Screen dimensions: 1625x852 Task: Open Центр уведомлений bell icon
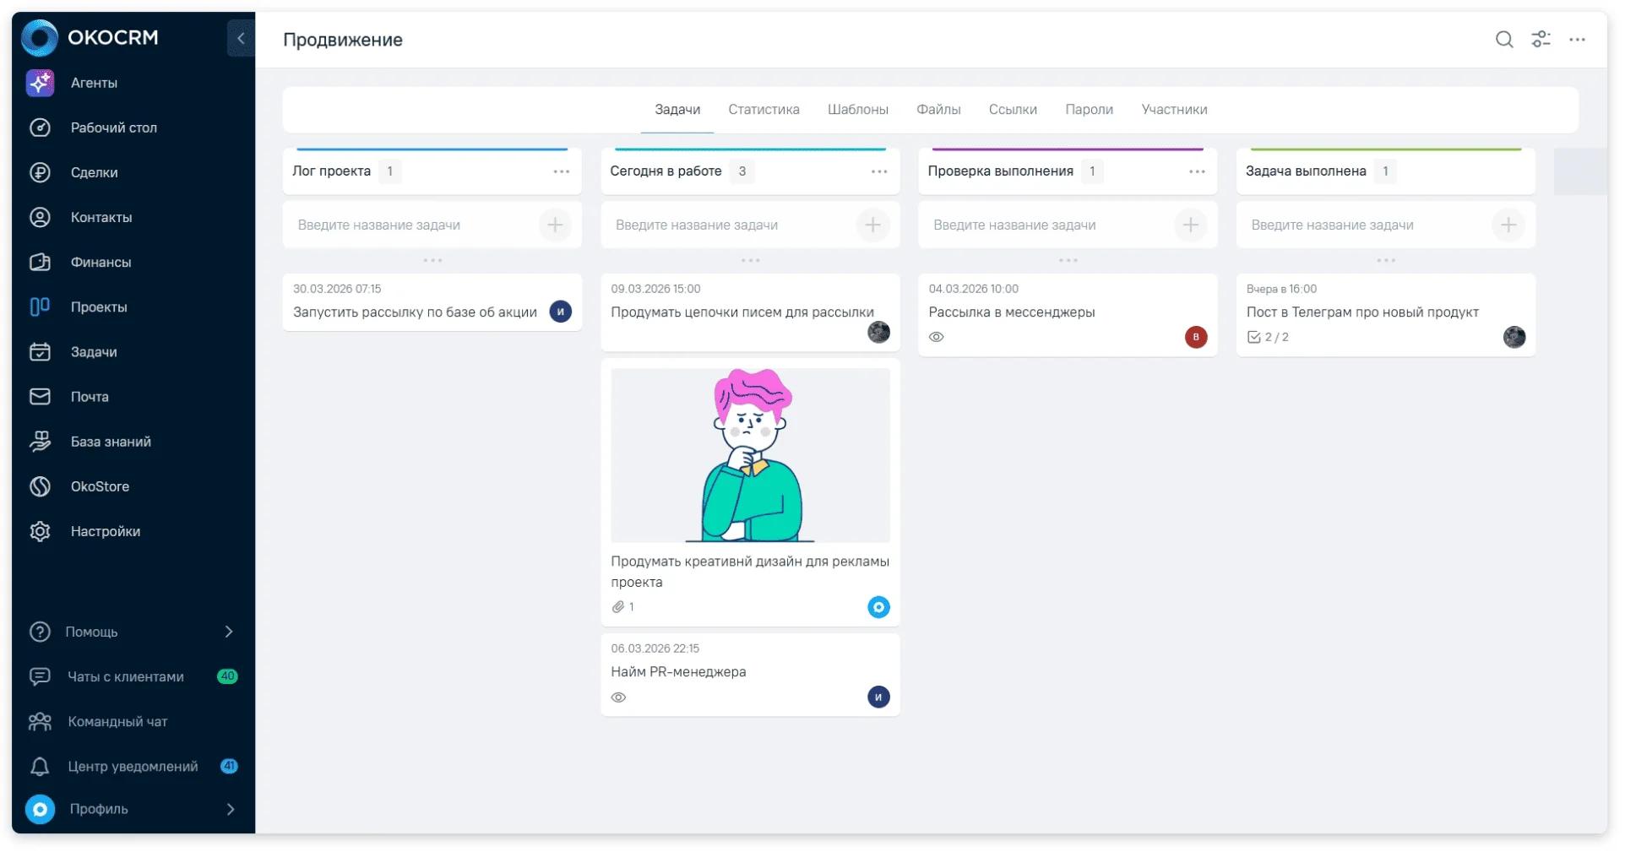tap(40, 767)
